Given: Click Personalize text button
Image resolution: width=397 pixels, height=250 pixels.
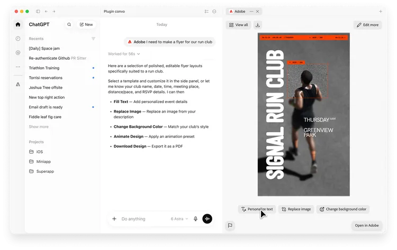Looking at the screenshot, I should (257, 209).
